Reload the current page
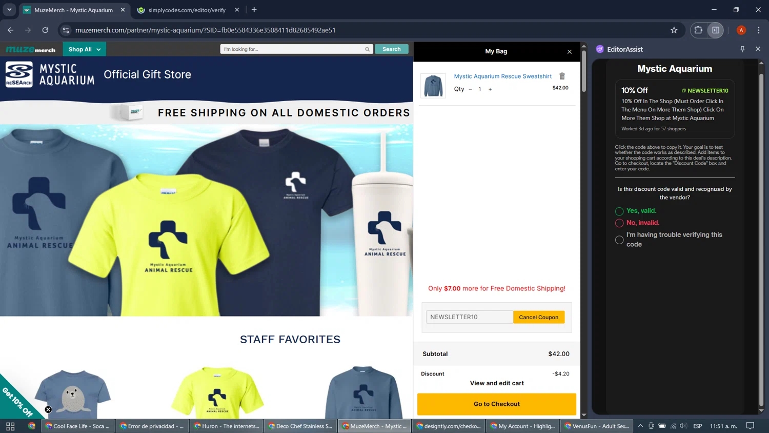 tap(45, 30)
